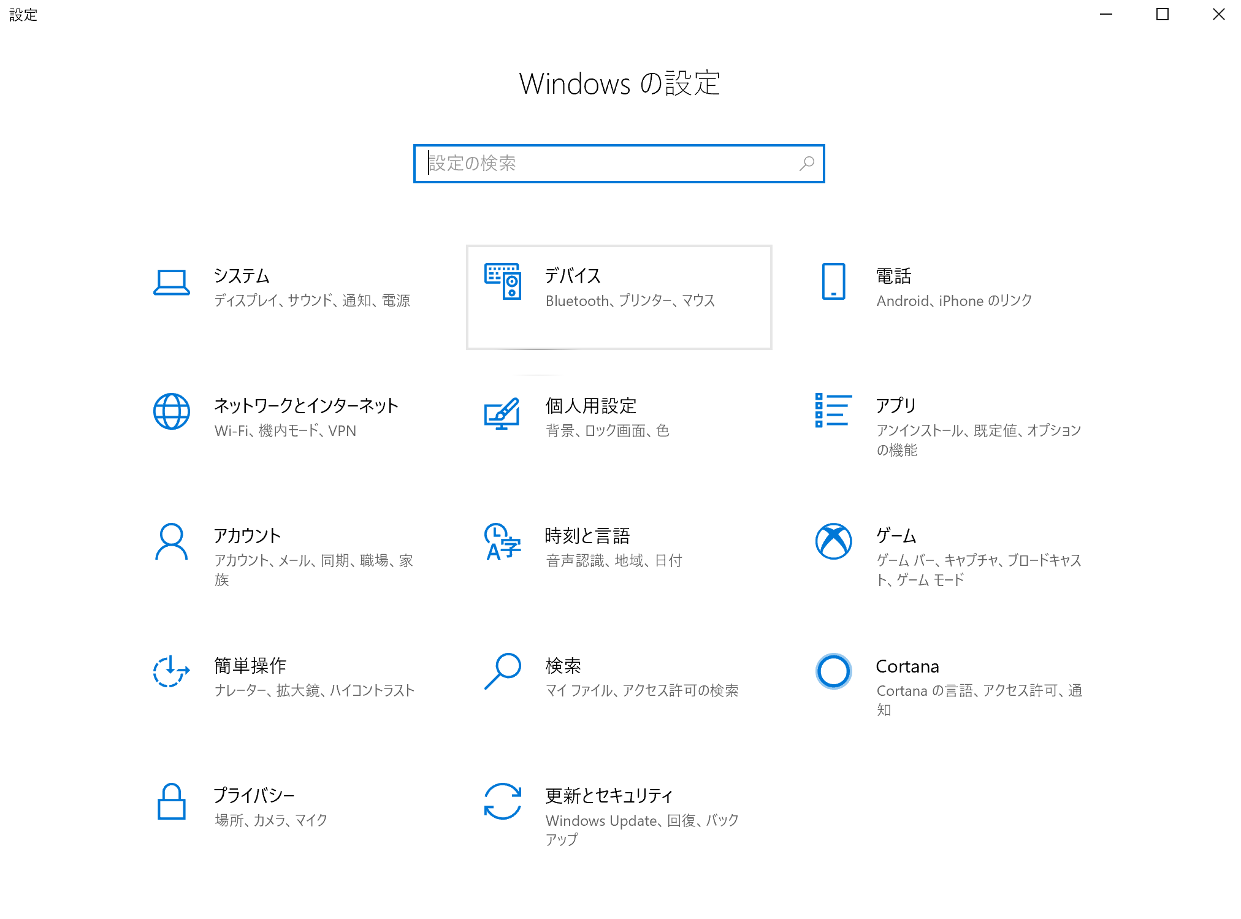Click description Wi-Fi、機内モード、VPN
The width and height of the screenshot is (1241, 919).
pos(285,430)
